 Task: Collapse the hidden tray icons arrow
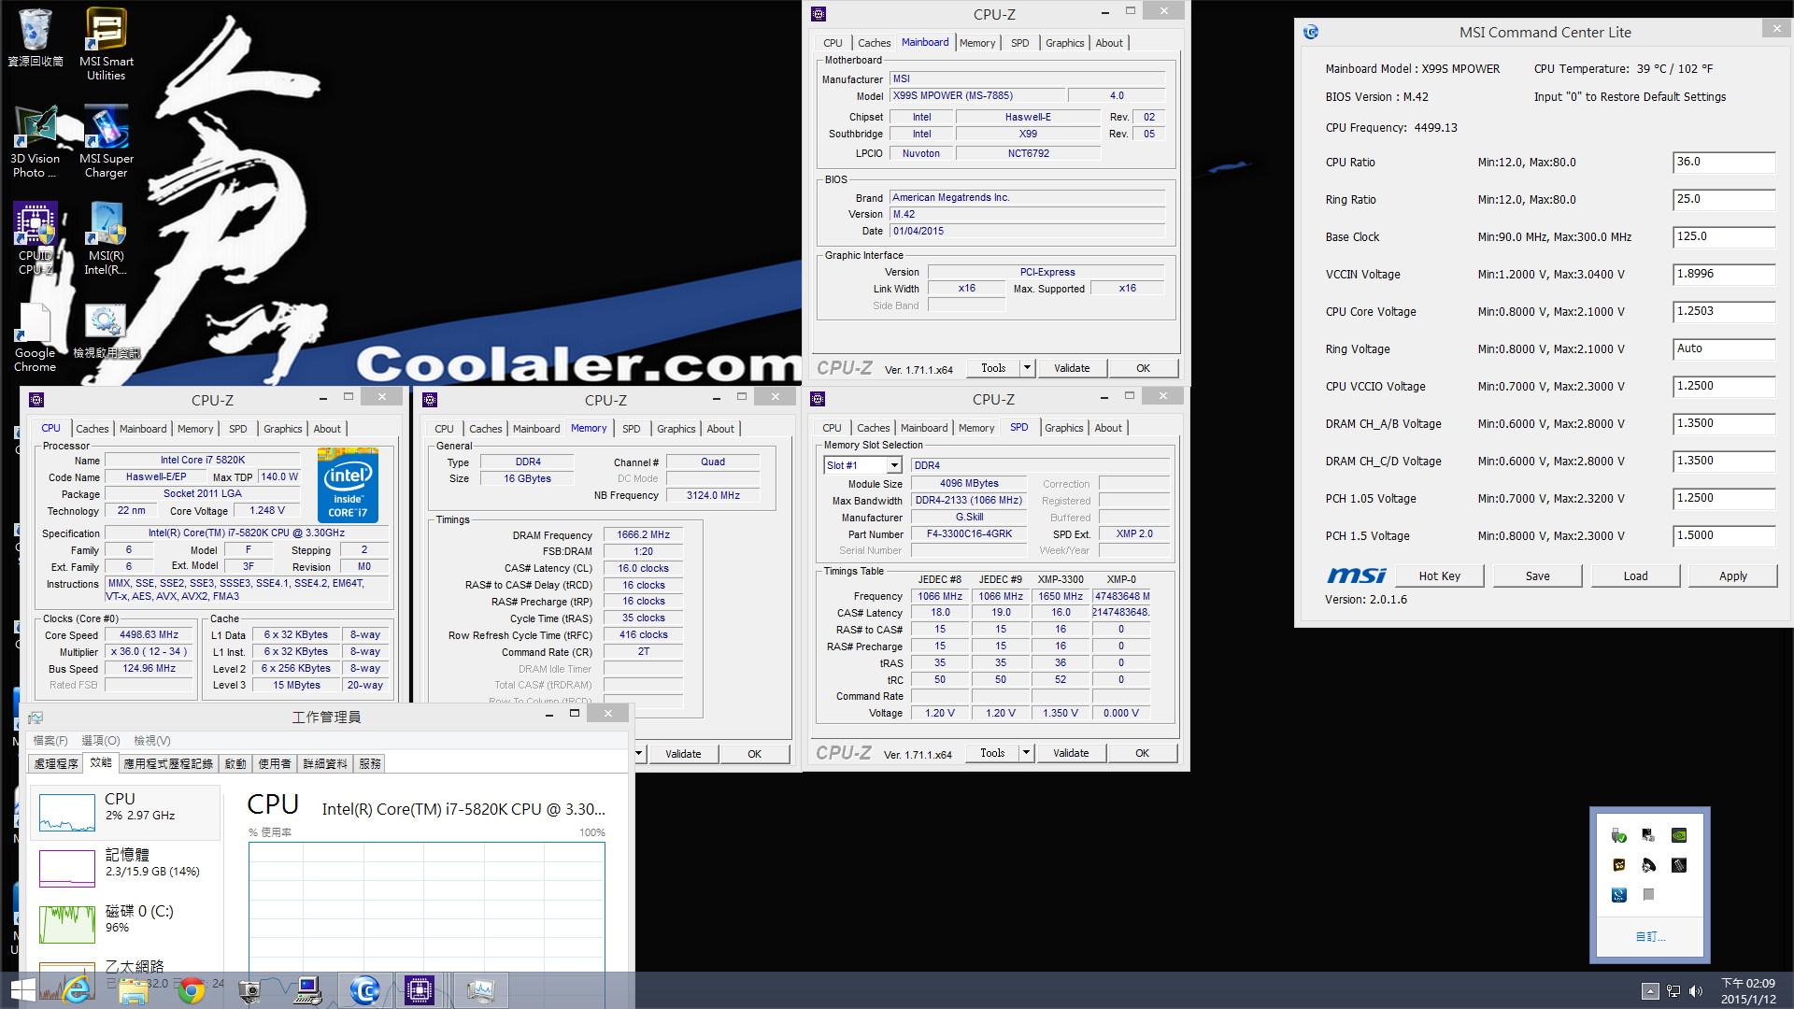[x=1650, y=991]
